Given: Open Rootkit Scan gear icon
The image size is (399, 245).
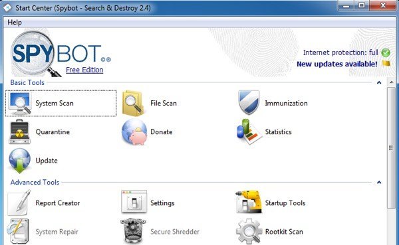Looking at the screenshot, I should coord(249,231).
